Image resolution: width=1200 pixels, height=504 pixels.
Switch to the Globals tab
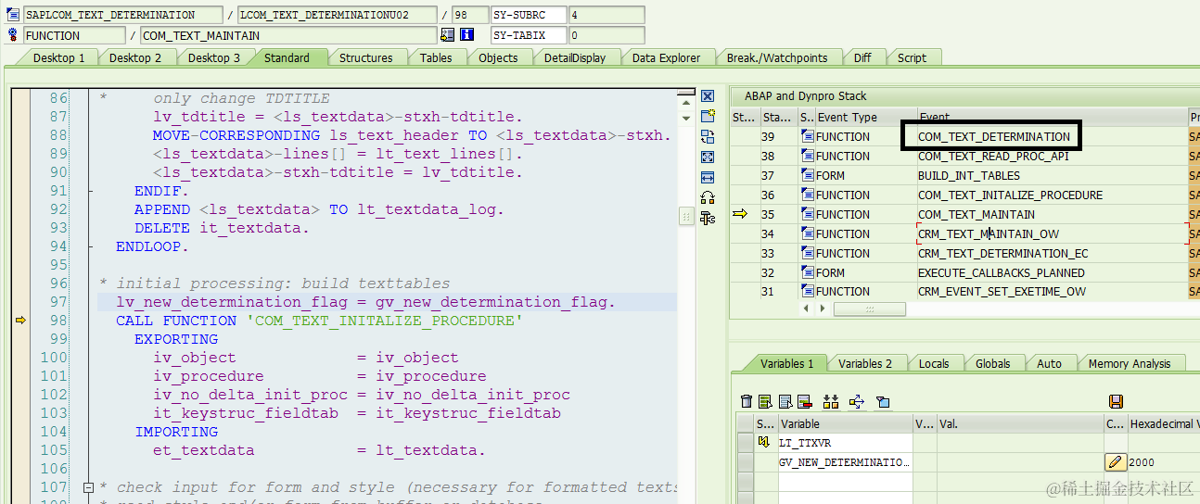tap(992, 363)
